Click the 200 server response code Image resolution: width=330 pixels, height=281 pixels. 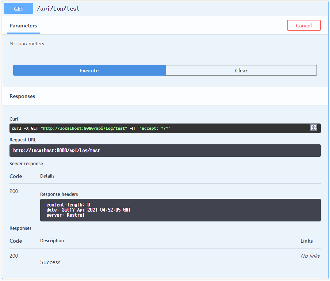coord(14,191)
